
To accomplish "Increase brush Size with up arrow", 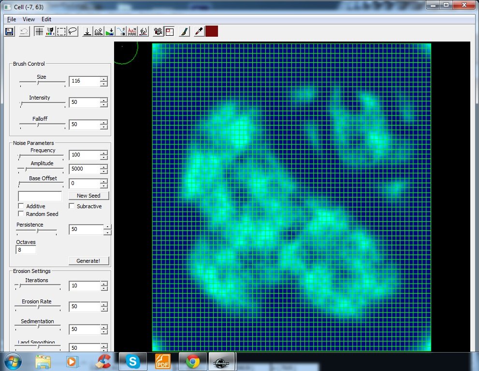I will pos(104,79).
